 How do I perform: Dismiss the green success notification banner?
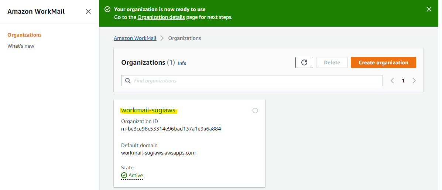click(x=429, y=9)
